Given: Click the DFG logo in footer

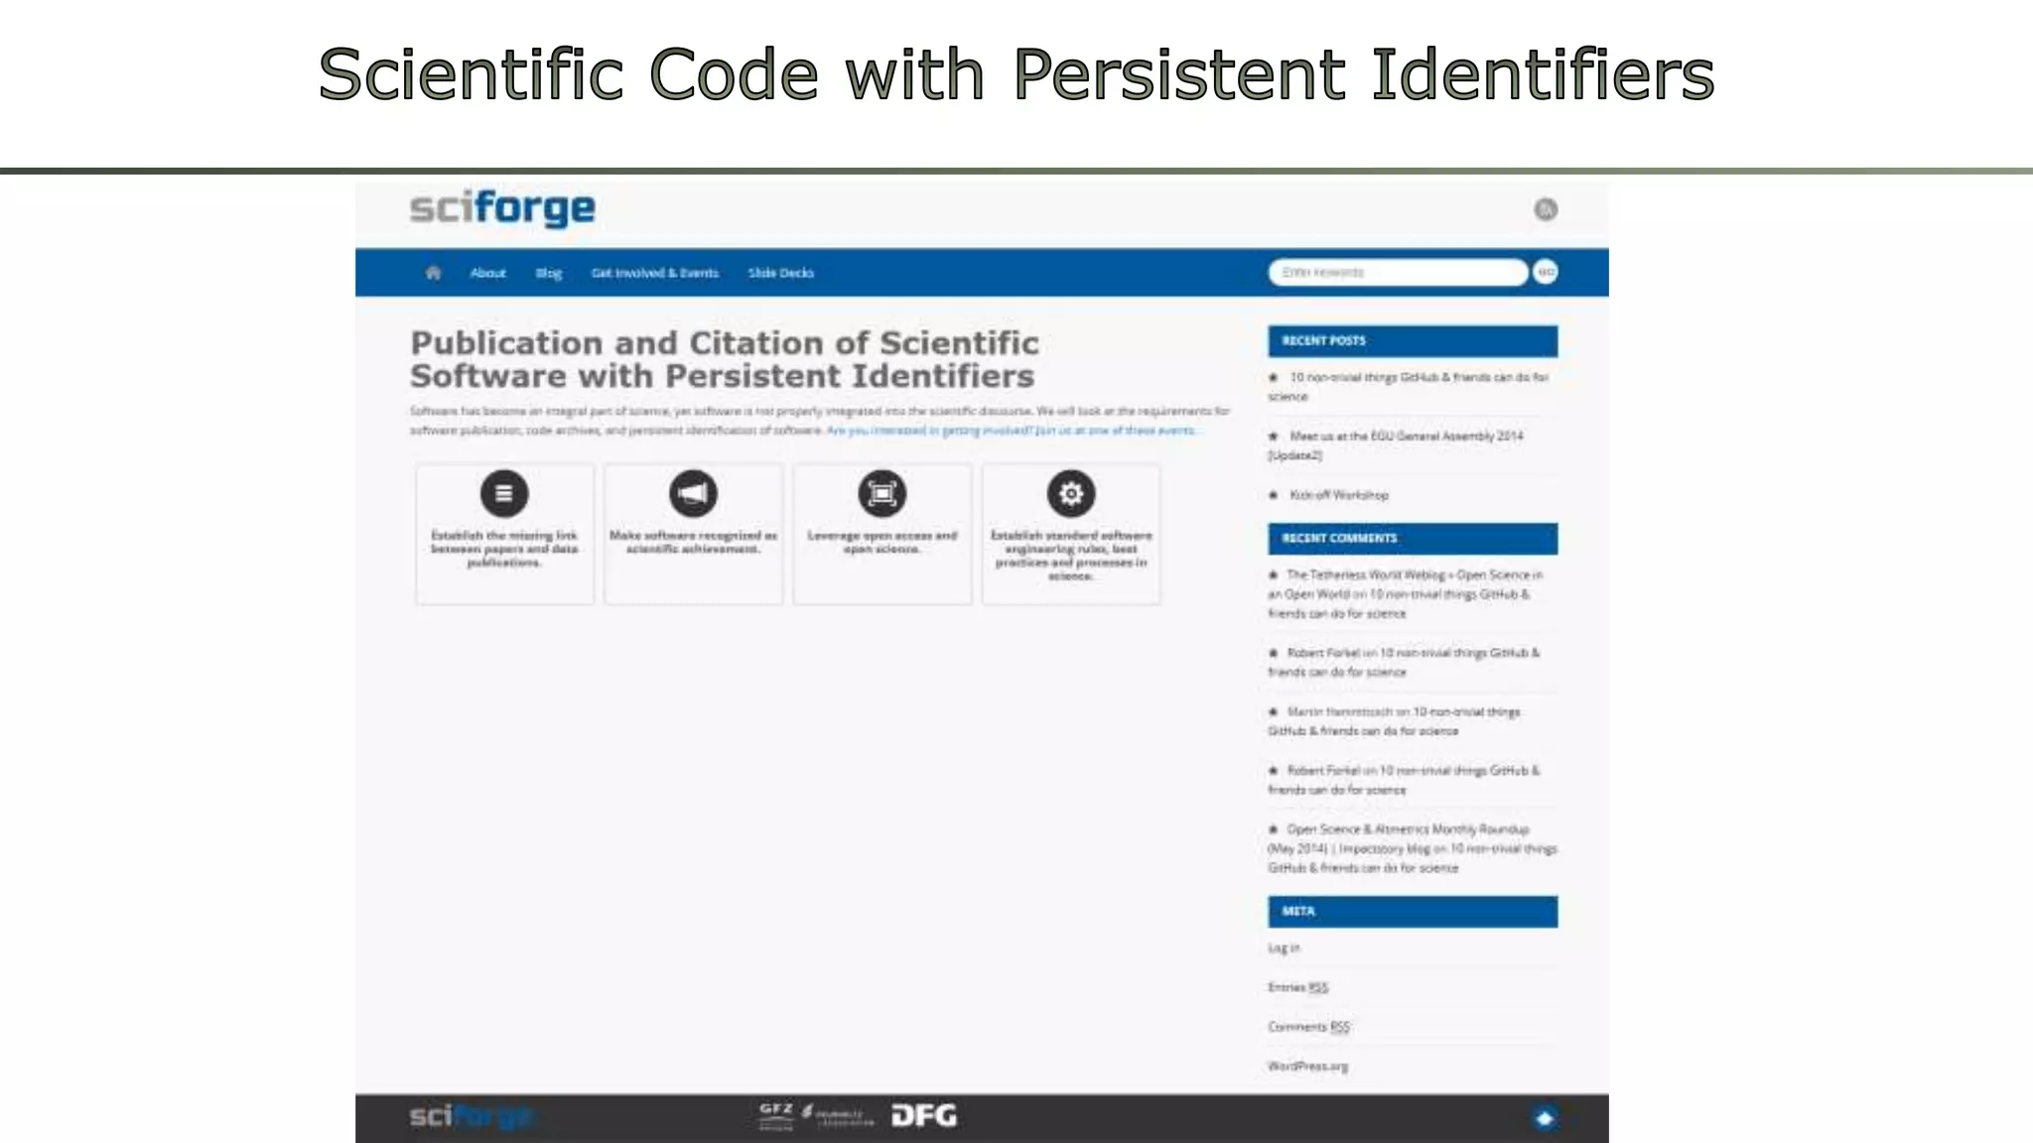Looking at the screenshot, I should [x=923, y=1116].
